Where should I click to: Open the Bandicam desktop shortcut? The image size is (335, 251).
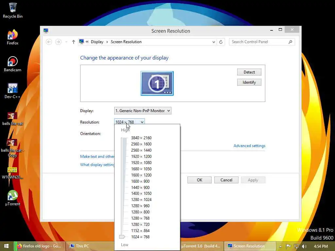point(13,64)
